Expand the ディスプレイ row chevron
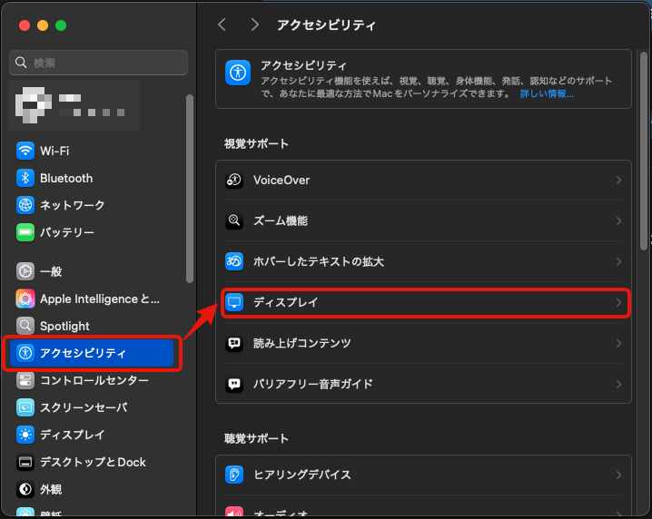This screenshot has width=652, height=519. (618, 302)
